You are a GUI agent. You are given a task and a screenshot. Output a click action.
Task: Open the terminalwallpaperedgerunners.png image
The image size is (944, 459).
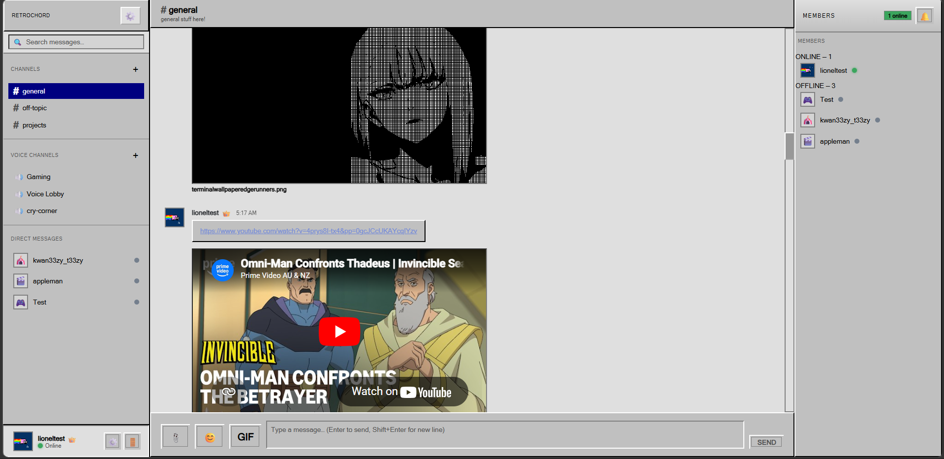339,106
